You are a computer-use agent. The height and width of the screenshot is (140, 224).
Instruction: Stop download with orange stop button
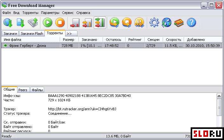[60, 22]
